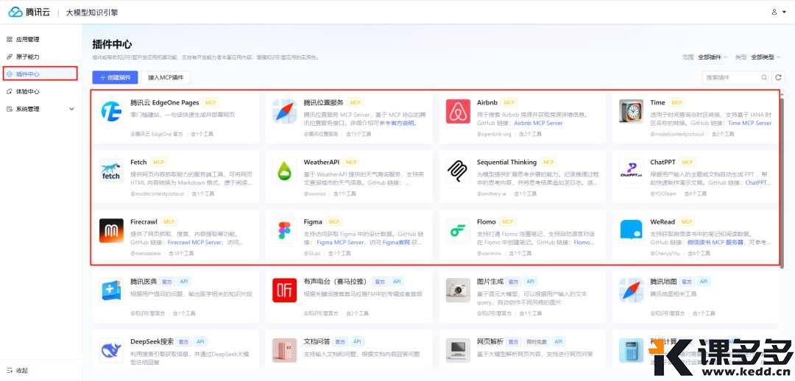Open the ChatPPT plugin icon
Screen dimensions: 795x381
pyautogui.click(x=632, y=171)
